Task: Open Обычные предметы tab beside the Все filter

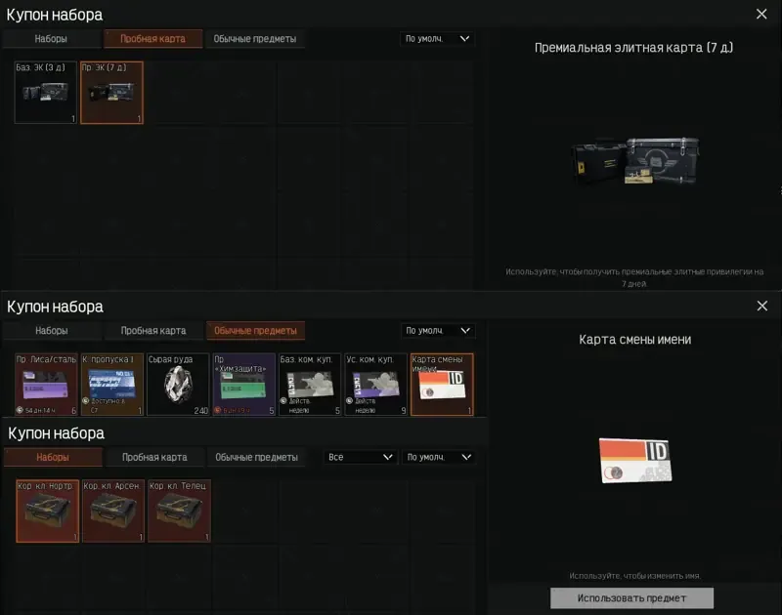Action: pos(256,457)
